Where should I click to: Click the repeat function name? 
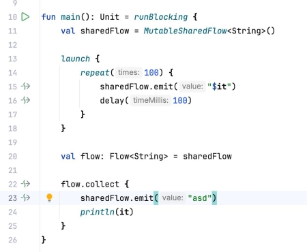point(95,73)
